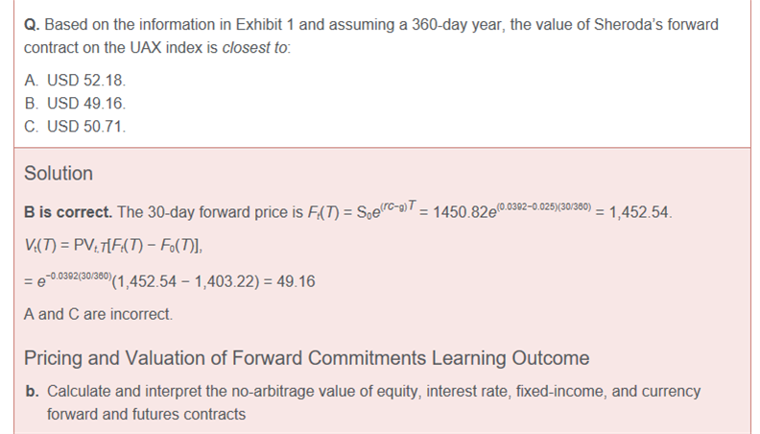Select answer option B. USD 49.16
Screen dimensions: 760x434
tap(75, 104)
